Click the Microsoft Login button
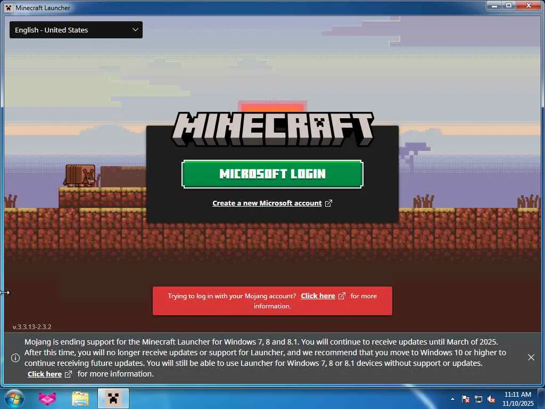The height and width of the screenshot is (409, 545). (272, 174)
